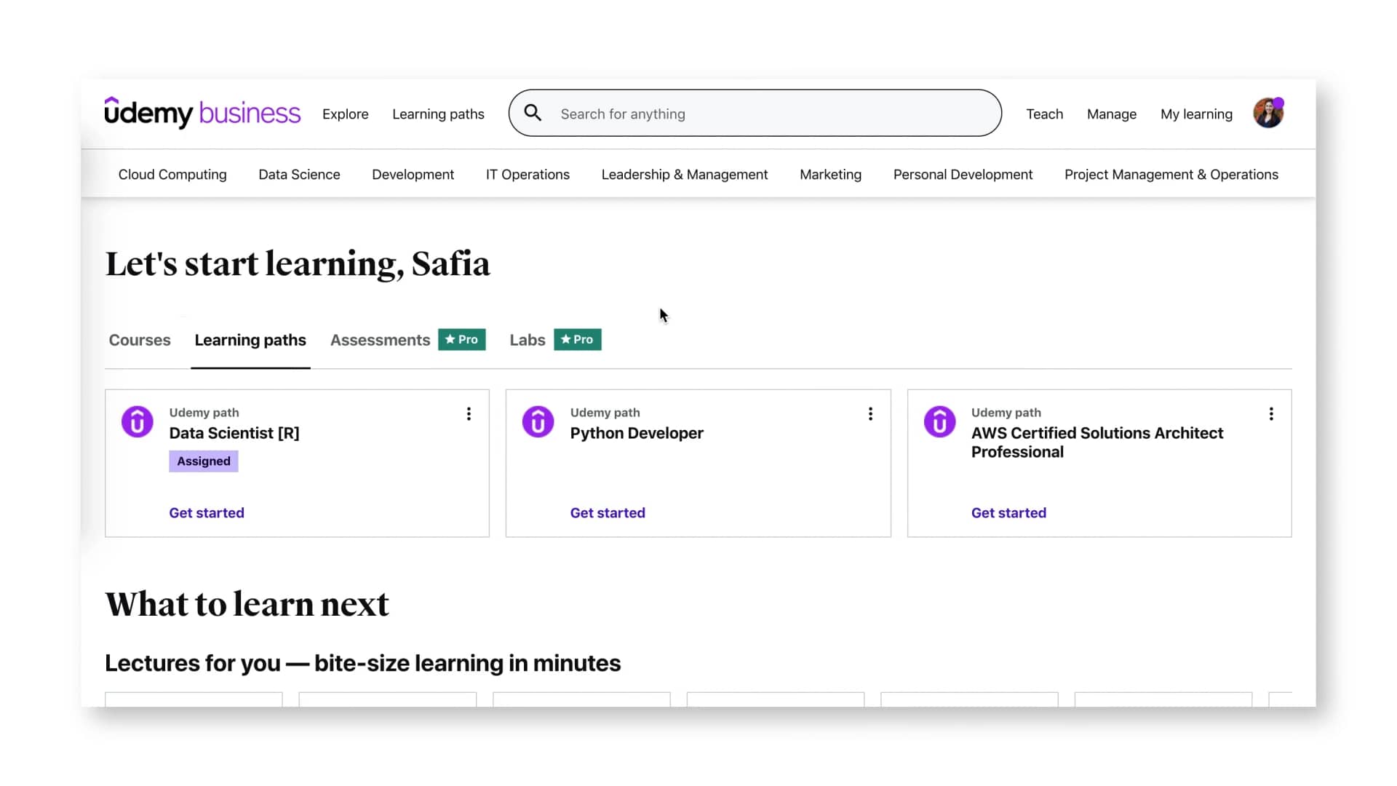Select the Data Science category
The height and width of the screenshot is (786, 1397).
tap(299, 175)
